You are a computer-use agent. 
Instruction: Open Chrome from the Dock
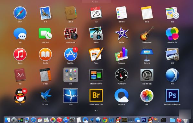pyautogui.click(x=105, y=120)
